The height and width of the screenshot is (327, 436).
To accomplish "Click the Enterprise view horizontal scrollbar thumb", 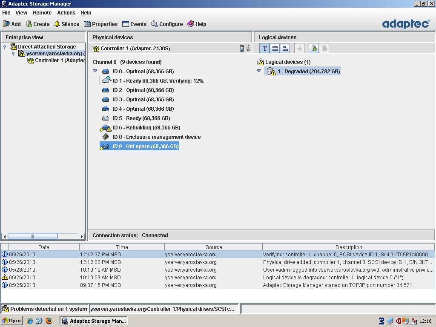I will click(x=32, y=236).
